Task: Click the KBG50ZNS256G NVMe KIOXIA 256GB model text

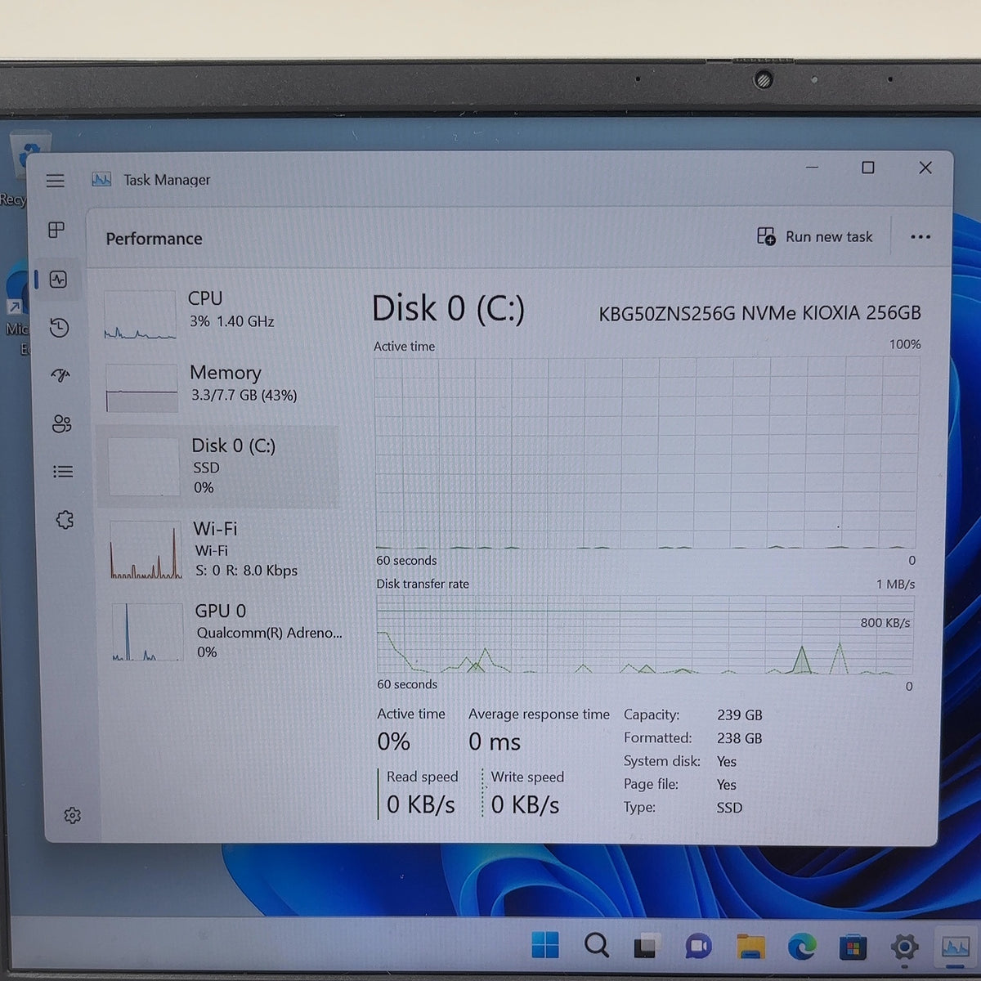Action: (x=759, y=313)
